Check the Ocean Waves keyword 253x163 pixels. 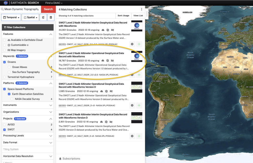(9, 67)
